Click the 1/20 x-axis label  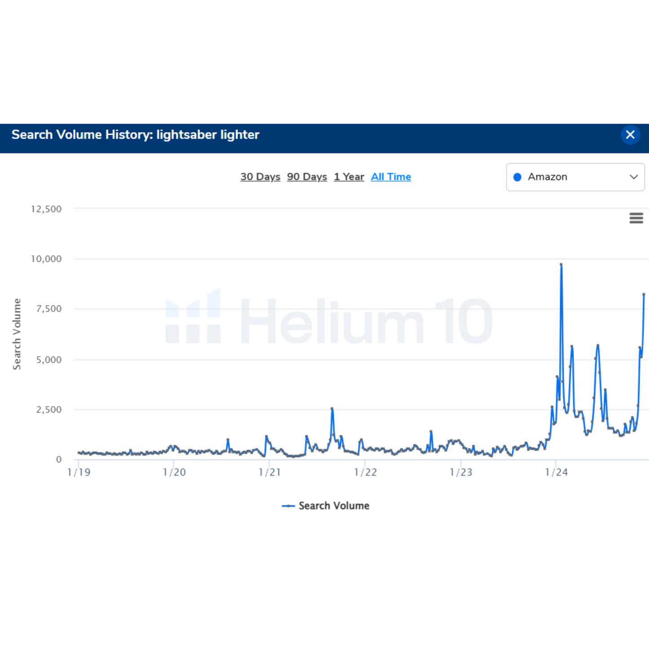pyautogui.click(x=174, y=472)
